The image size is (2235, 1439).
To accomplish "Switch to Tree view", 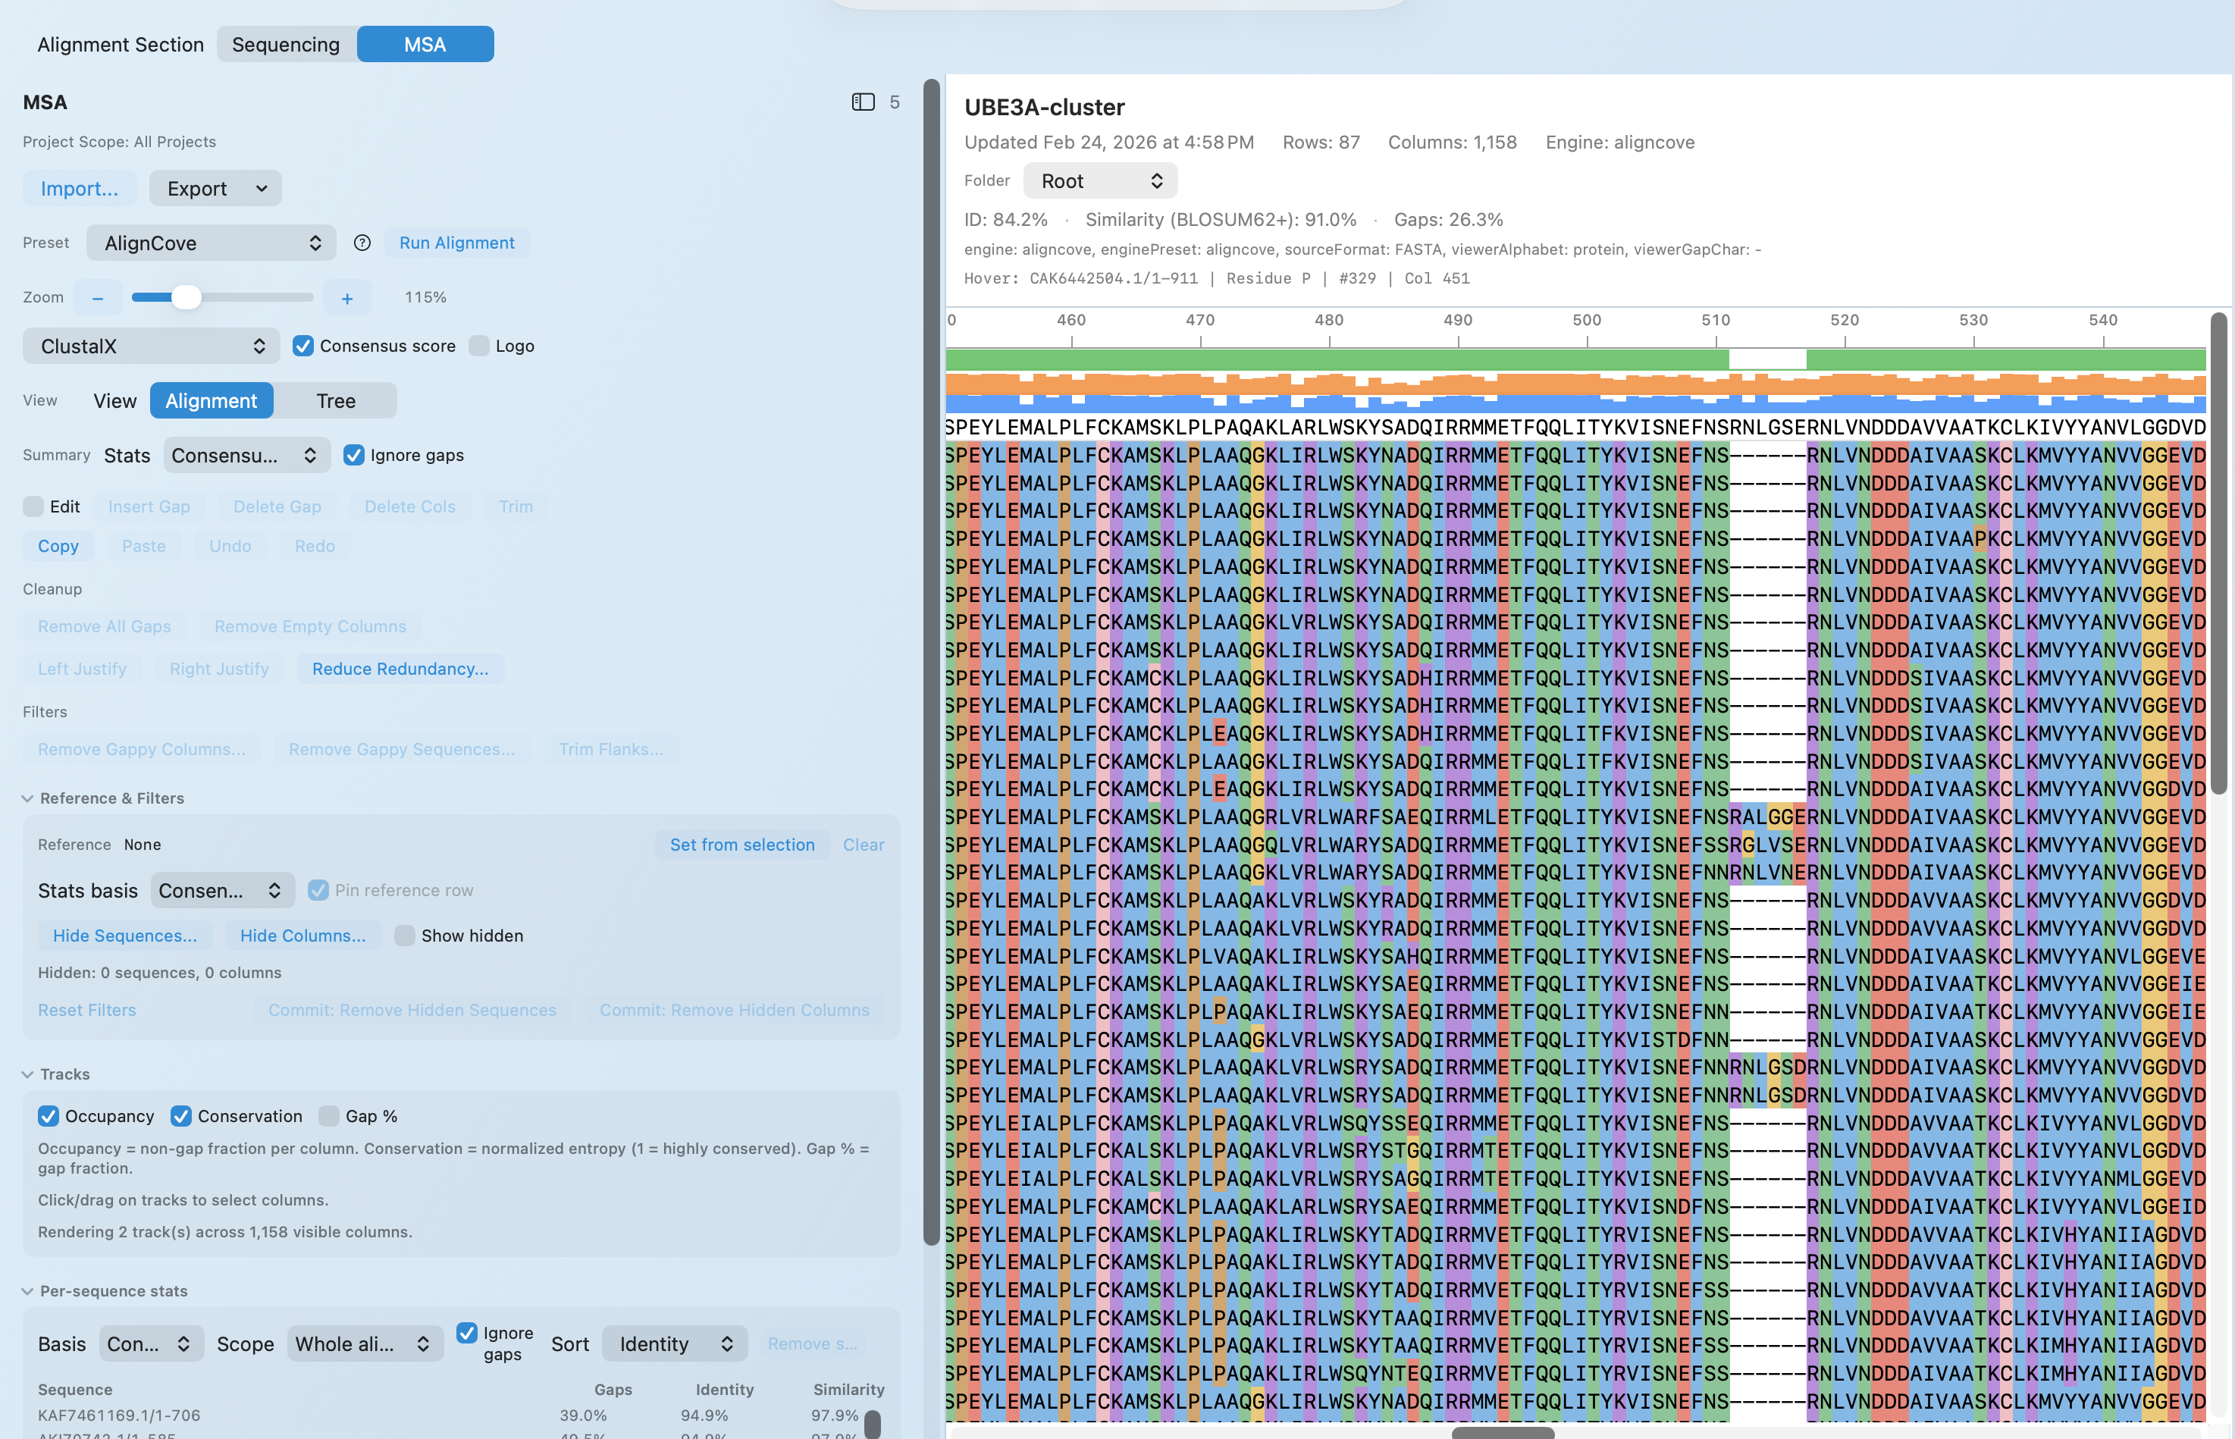I will tap(334, 400).
